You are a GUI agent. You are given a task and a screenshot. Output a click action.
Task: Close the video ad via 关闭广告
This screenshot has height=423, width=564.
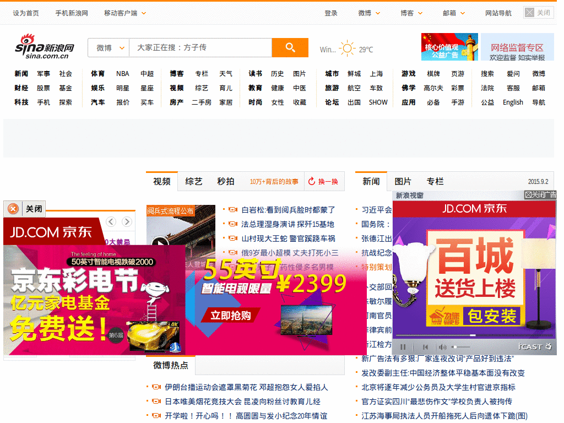click(540, 195)
